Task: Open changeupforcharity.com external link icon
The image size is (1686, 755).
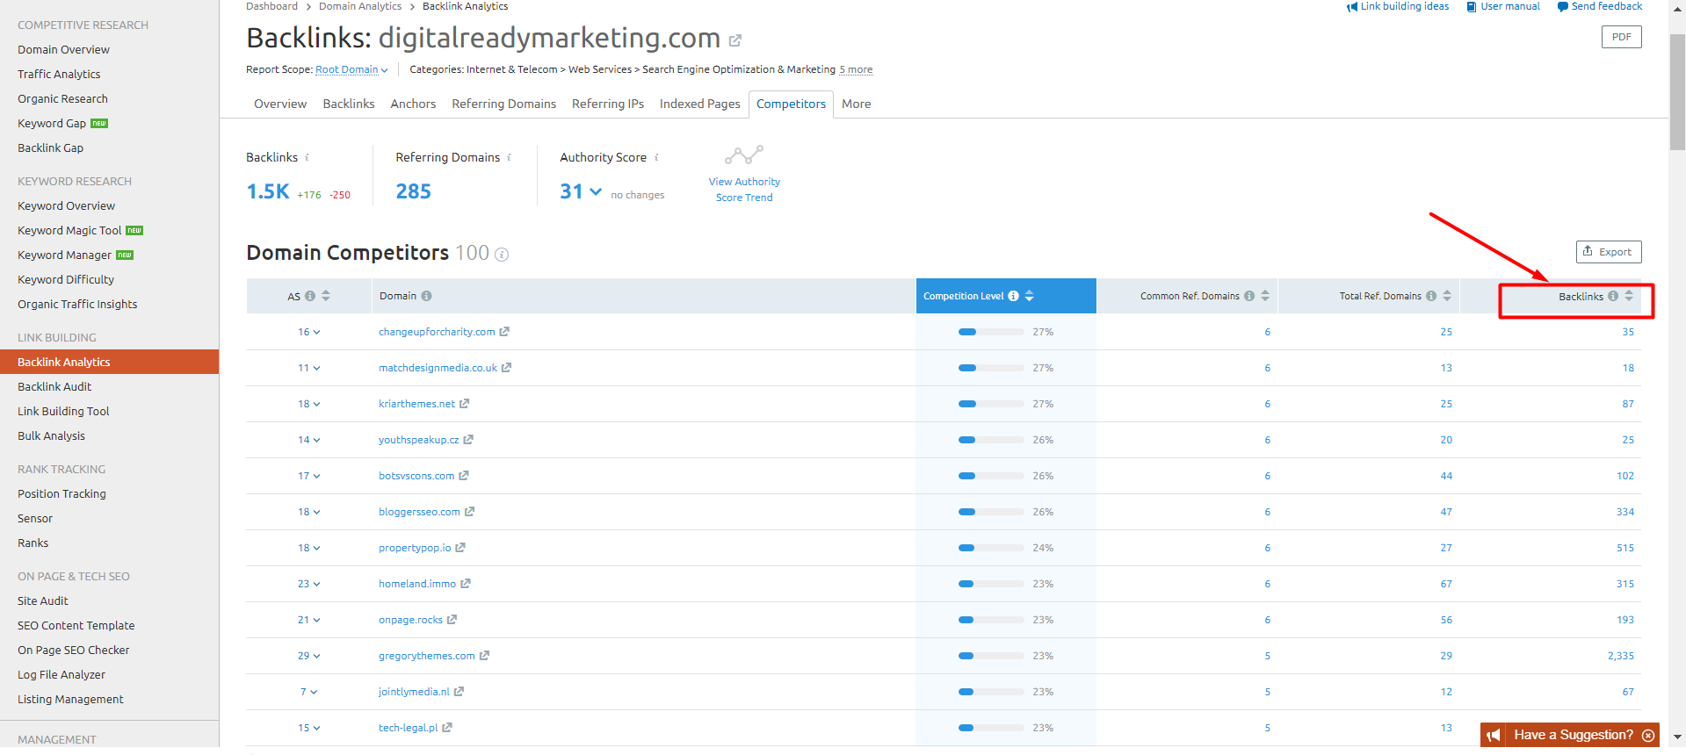Action: point(504,332)
